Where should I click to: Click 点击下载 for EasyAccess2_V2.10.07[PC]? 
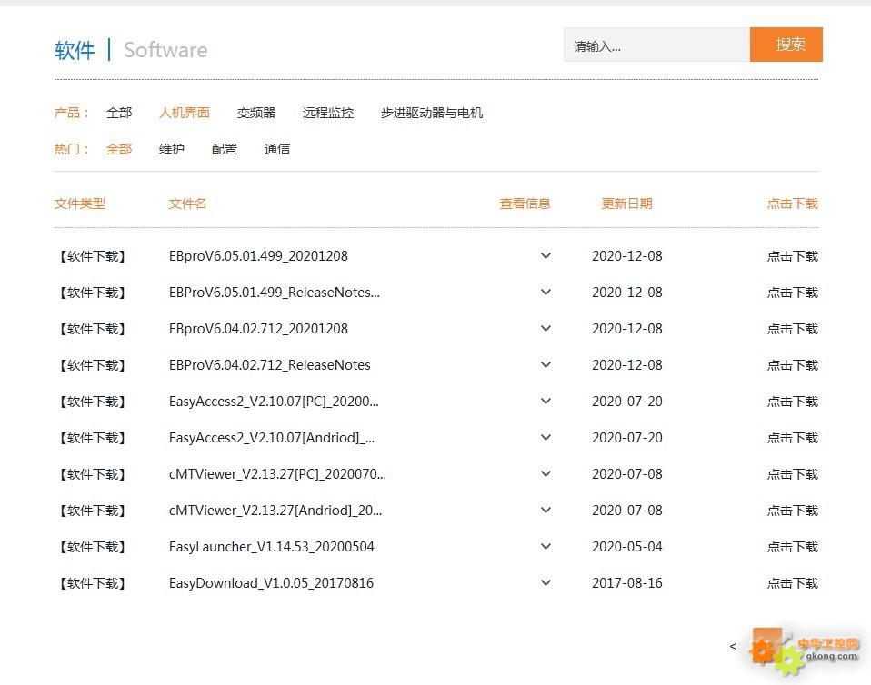[x=792, y=402]
